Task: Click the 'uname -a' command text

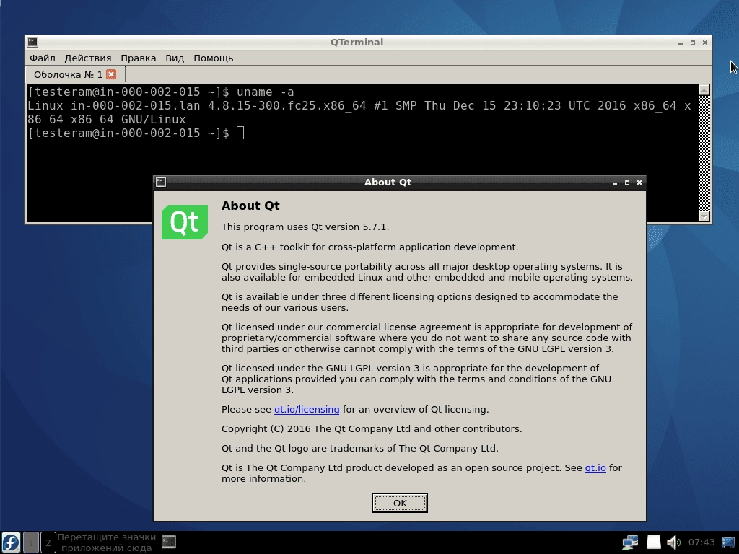Action: click(x=266, y=92)
